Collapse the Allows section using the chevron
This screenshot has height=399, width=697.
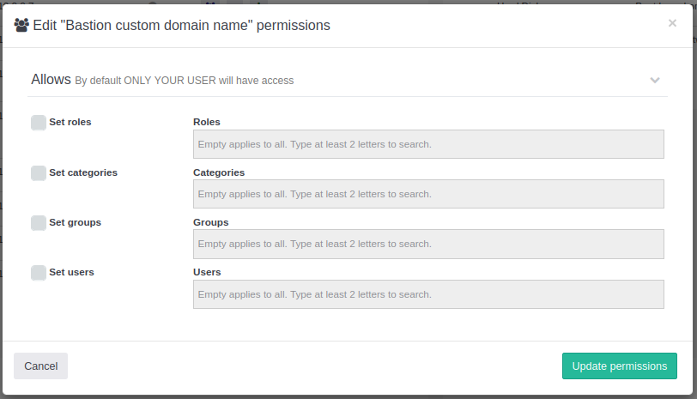point(655,80)
